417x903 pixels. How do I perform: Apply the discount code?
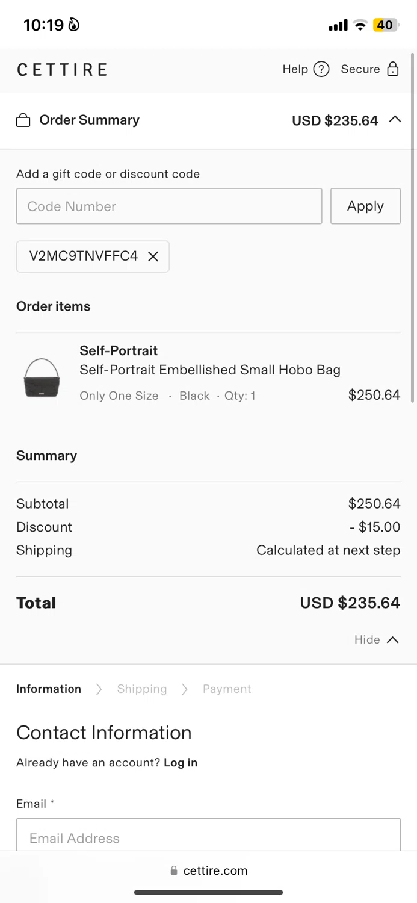click(x=365, y=206)
